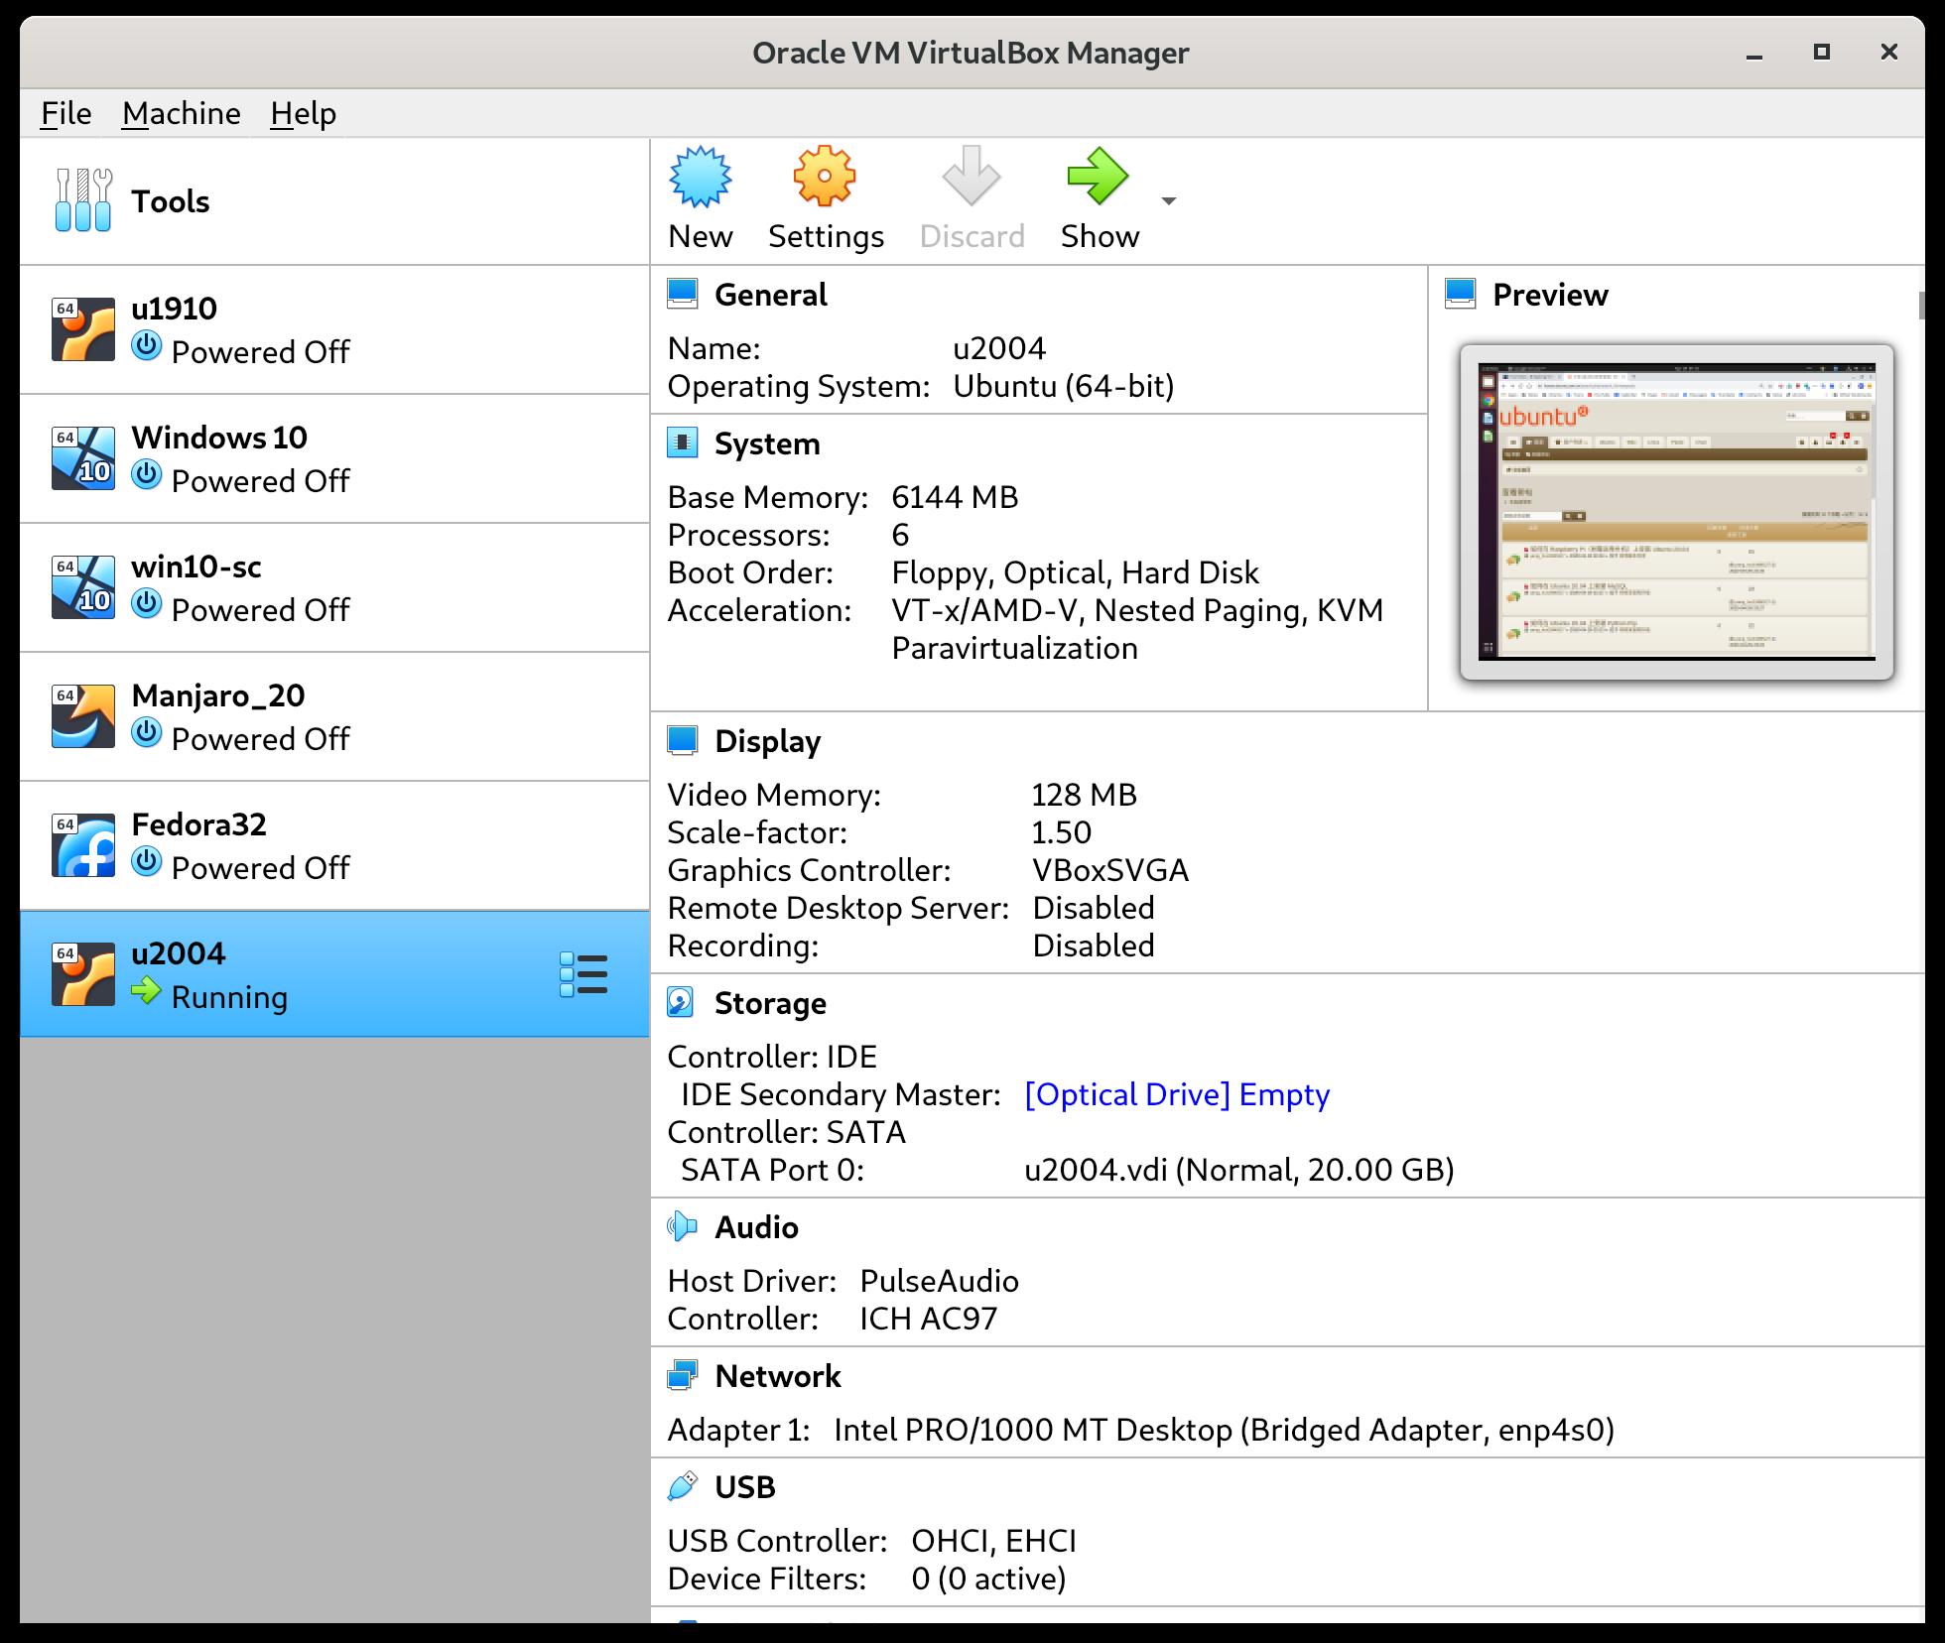Click the VBoxSVGA graphics controller value
Screen dimensions: 1945x1643
click(1110, 870)
